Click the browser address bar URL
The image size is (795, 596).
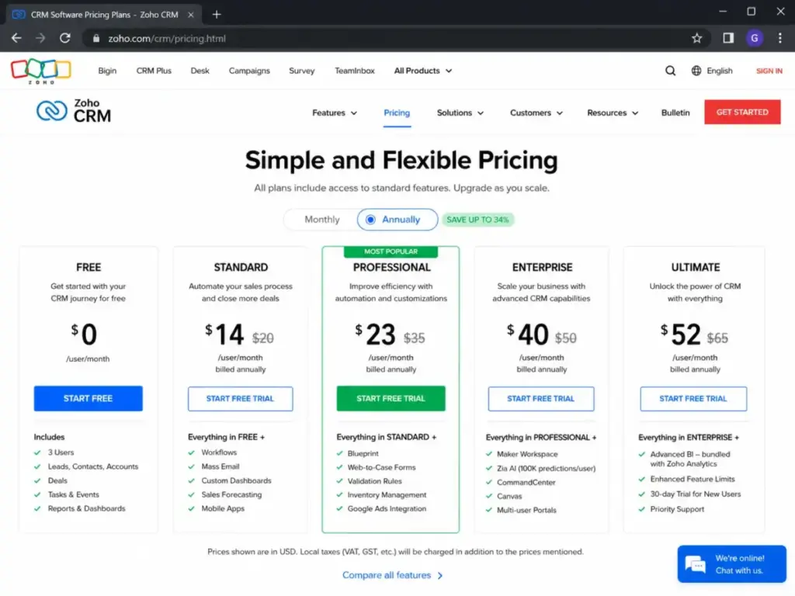[x=167, y=39]
